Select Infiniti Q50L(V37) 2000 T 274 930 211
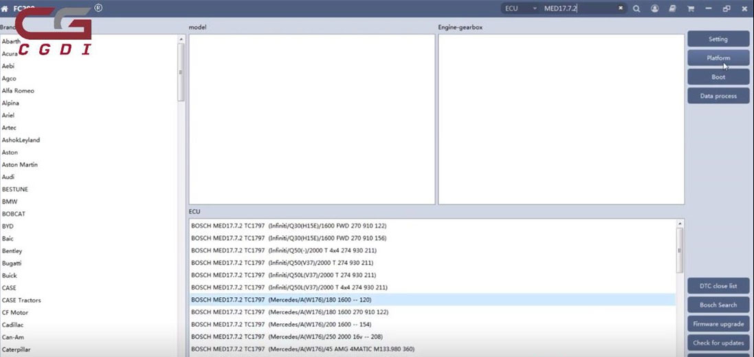Image resolution: width=754 pixels, height=357 pixels. [432, 275]
